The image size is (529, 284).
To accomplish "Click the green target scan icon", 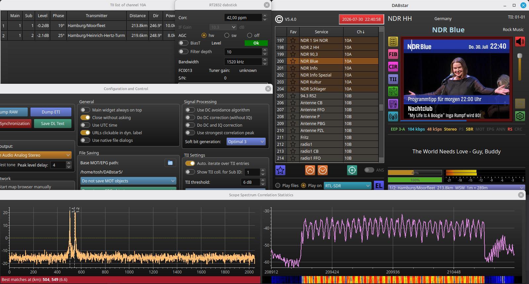I will coord(352,170).
